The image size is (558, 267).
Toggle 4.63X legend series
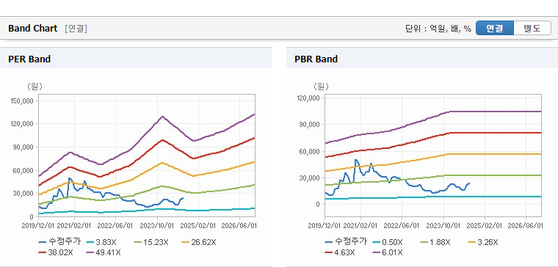(340, 252)
